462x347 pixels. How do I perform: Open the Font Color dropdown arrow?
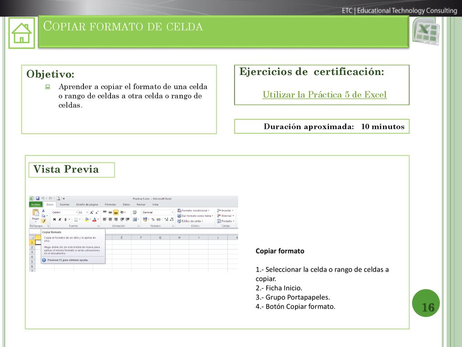pyautogui.click(x=98, y=219)
